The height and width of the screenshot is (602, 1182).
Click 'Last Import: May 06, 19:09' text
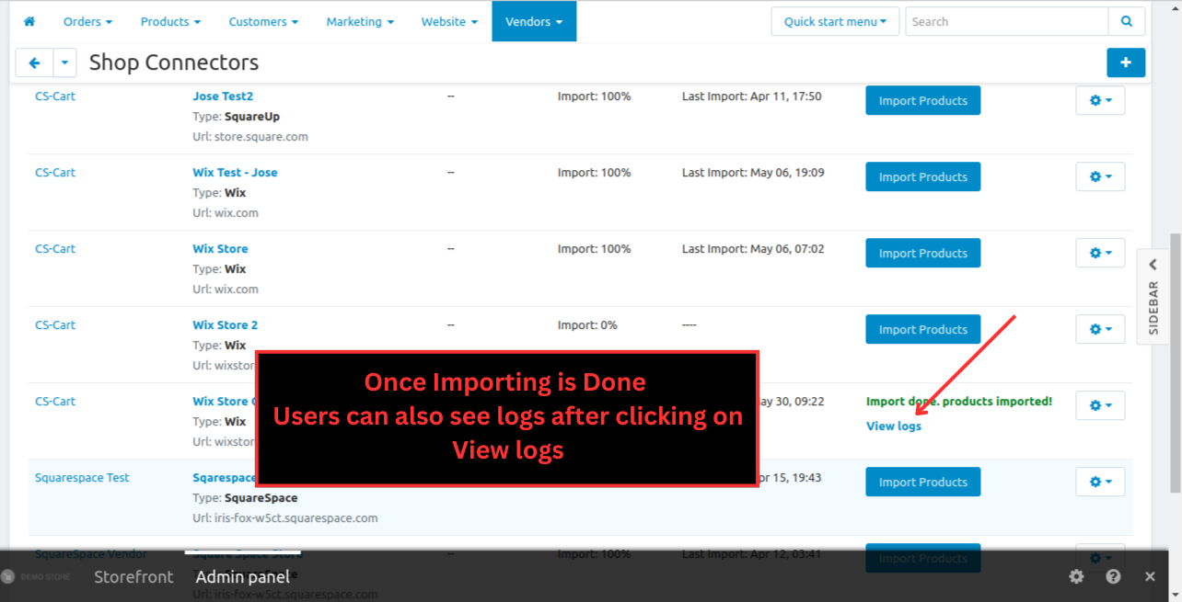(753, 172)
